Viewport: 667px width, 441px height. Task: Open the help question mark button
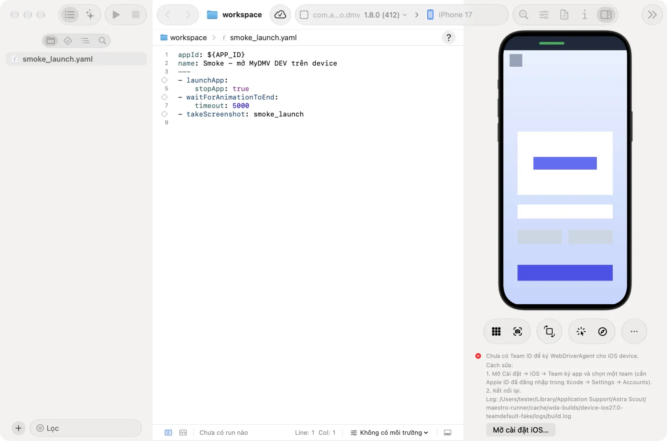[449, 38]
